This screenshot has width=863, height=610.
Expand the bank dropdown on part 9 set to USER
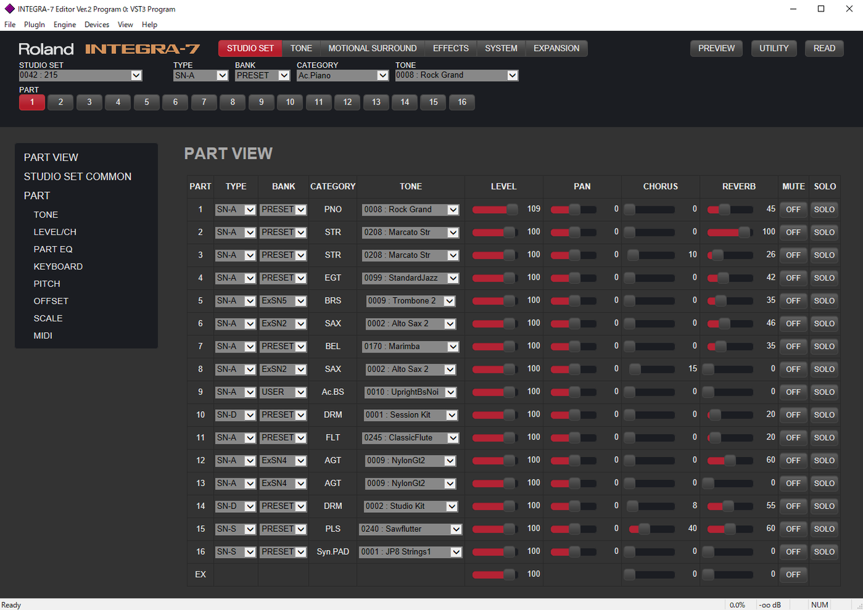click(283, 392)
